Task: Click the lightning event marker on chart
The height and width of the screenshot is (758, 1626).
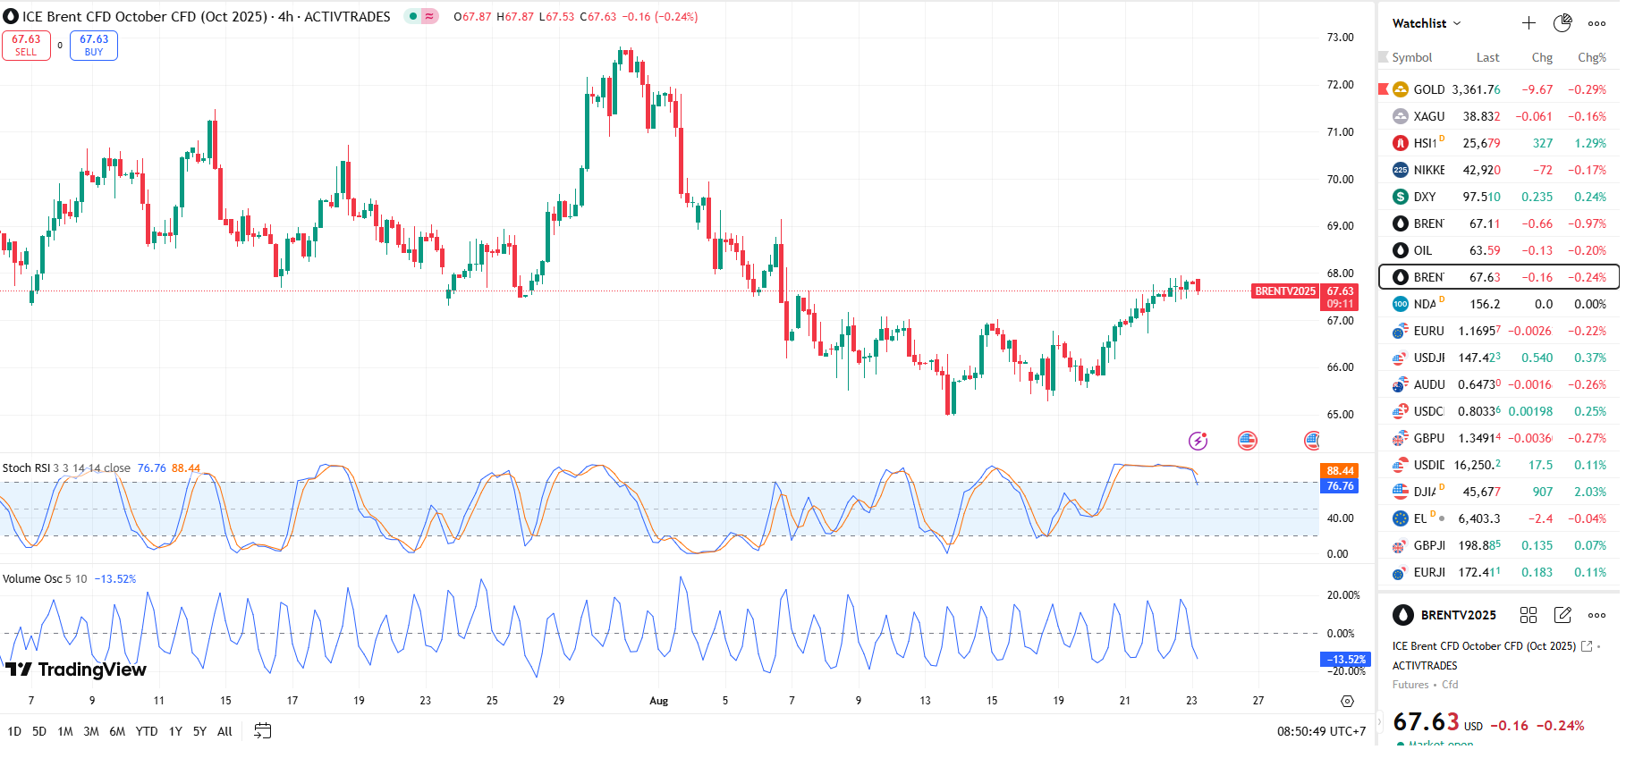Action: [1198, 441]
